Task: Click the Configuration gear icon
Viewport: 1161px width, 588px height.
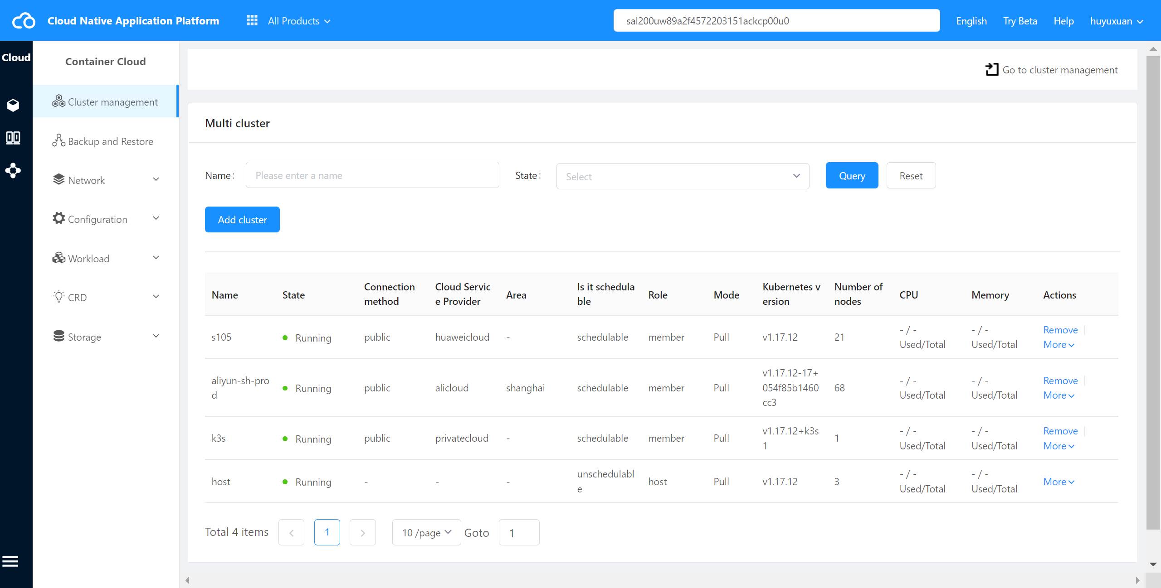Action: click(x=59, y=218)
